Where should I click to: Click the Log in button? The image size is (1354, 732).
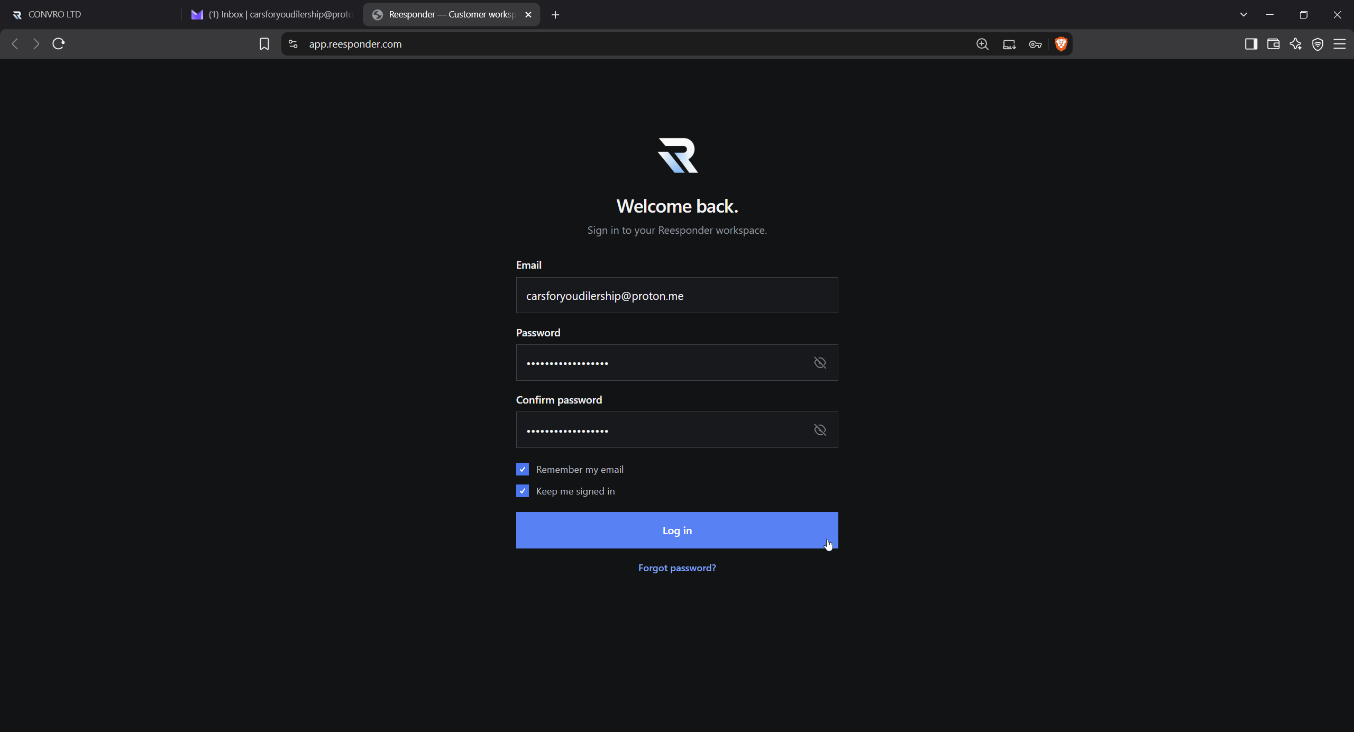point(677,530)
